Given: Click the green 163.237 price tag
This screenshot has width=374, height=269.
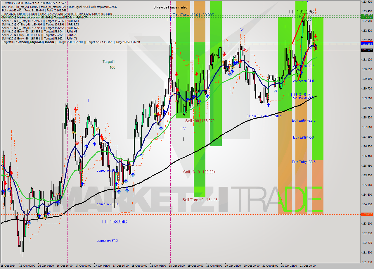Looking at the screenshot, I should click(x=367, y=15).
